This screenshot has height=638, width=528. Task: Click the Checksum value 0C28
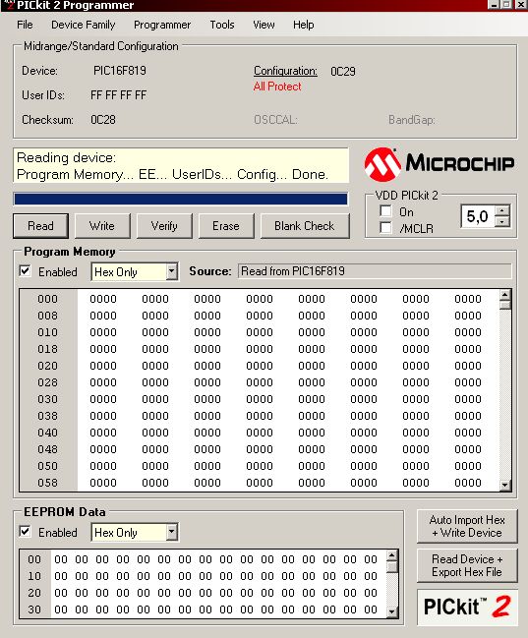pos(103,120)
